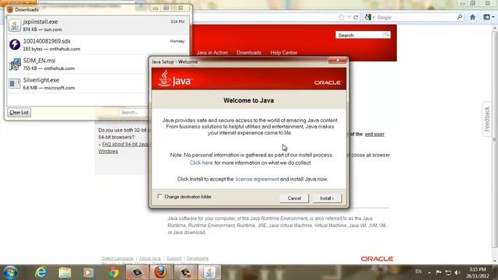Open the About Java footer link
The image size is (498, 280).
click(150, 258)
